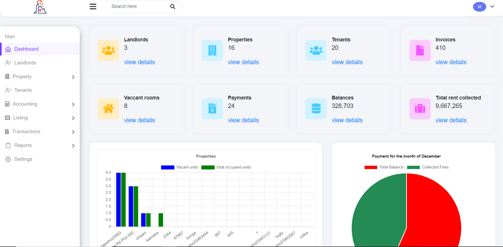Click the kamakis green bar in chart
Viewport: 503px width, 247px height.
(x=161, y=220)
